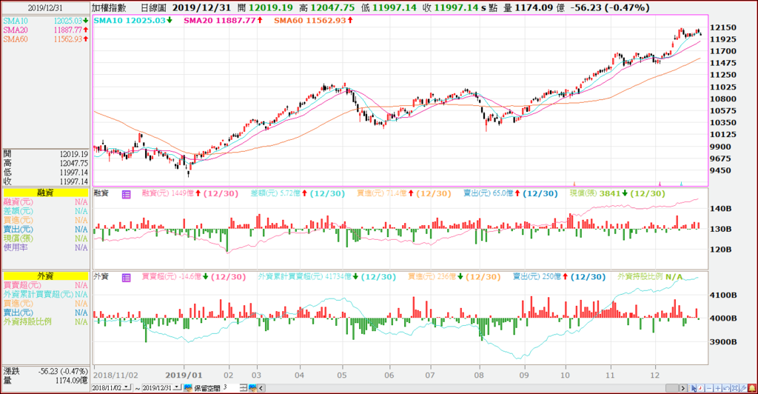Click the hand icon beside the left scroll arrow
758x394 pixels.
pos(253,388)
